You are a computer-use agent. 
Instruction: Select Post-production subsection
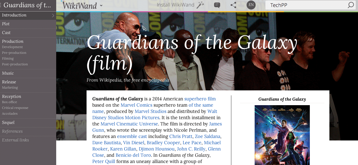[15, 64]
